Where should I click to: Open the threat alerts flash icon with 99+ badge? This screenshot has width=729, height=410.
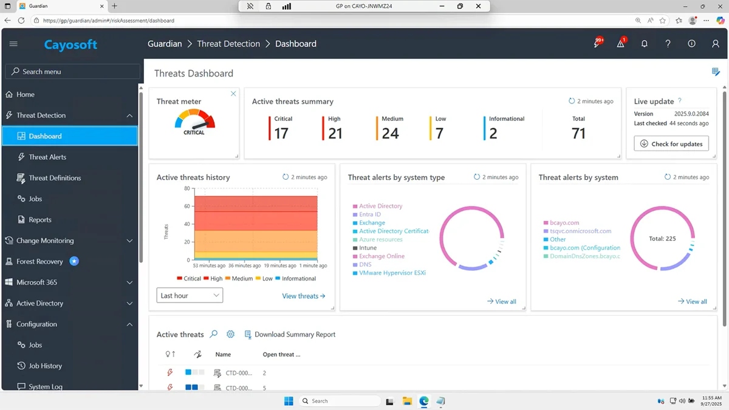(x=595, y=43)
